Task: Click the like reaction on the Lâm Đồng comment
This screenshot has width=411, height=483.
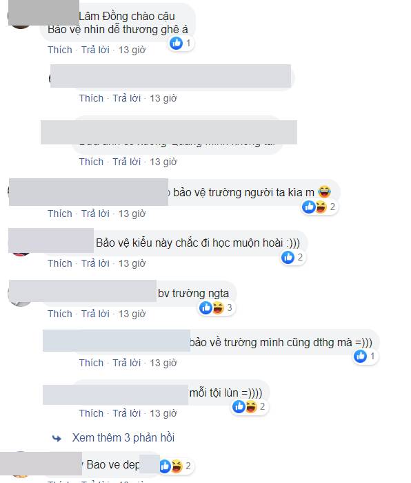Action: pyautogui.click(x=177, y=43)
